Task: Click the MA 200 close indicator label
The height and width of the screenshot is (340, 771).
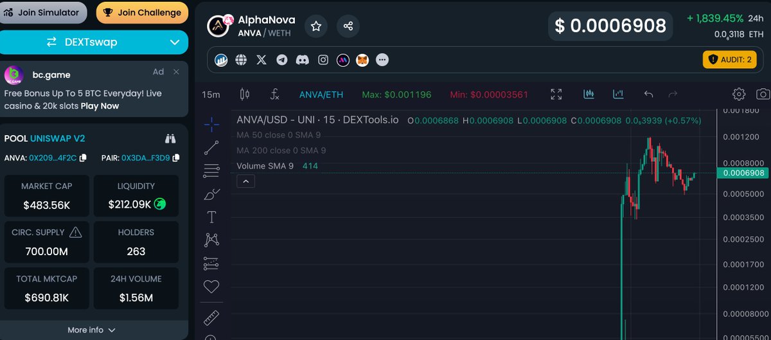Action: coord(281,150)
